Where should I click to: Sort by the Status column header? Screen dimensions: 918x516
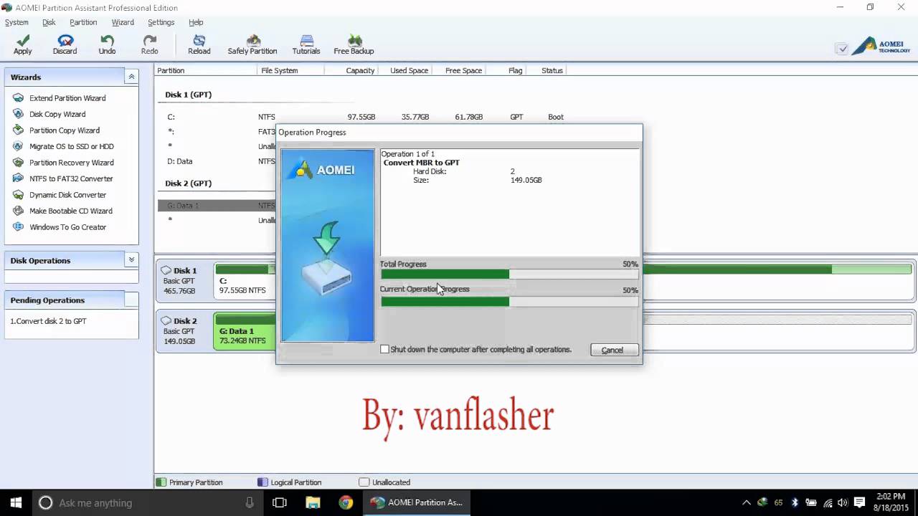552,70
